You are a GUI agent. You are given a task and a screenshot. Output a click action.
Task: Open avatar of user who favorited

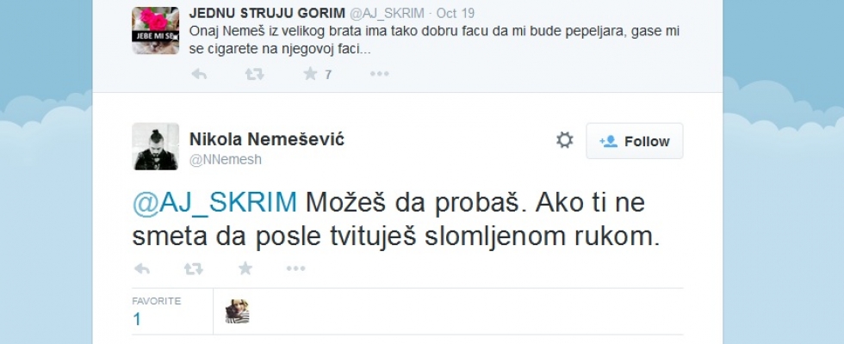(237, 311)
